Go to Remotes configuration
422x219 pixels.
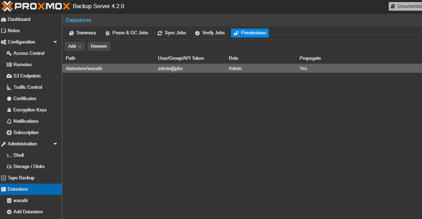[x=31, y=65]
